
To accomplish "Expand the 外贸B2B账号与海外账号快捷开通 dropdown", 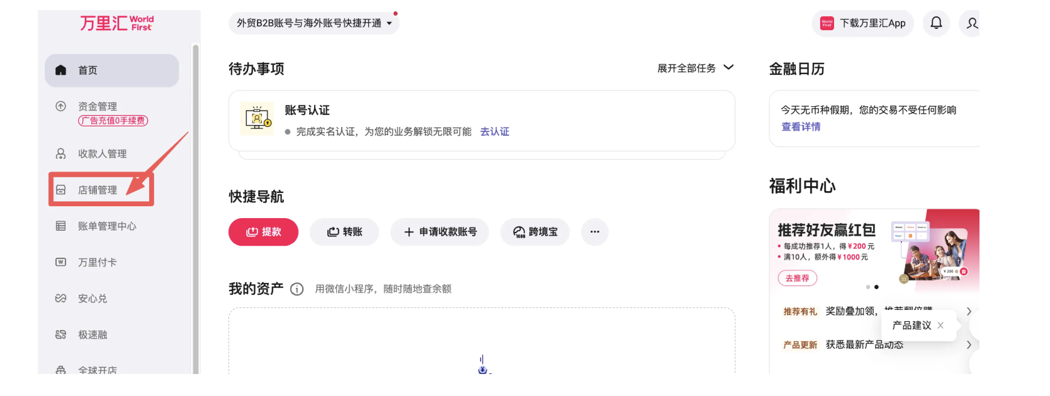I will point(314,23).
